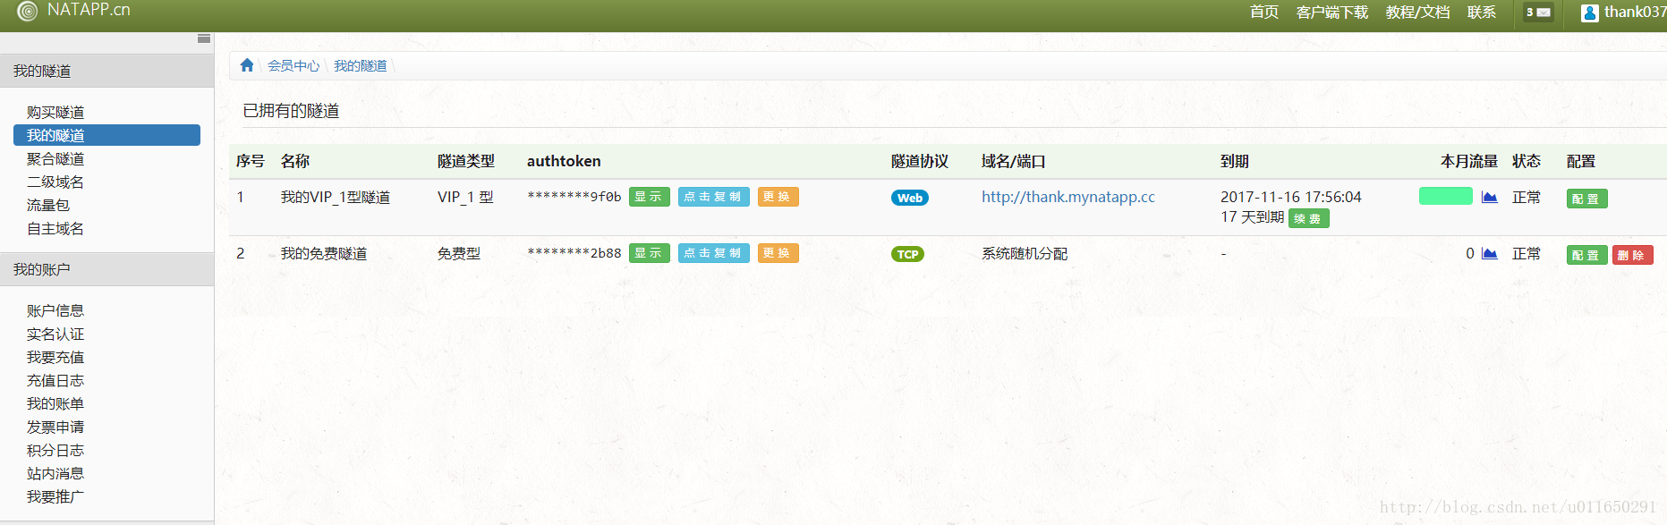View traffic chart for free tunnel
Screen dimensions: 1667x525
[1489, 254]
